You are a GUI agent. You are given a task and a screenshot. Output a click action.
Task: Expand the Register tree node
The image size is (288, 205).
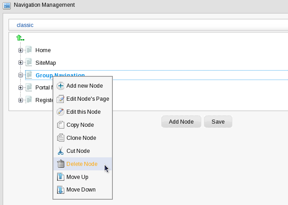coord(21,100)
